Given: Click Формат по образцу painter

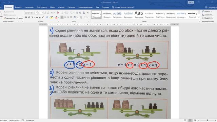Looking at the screenshot, I should tap(13, 18).
